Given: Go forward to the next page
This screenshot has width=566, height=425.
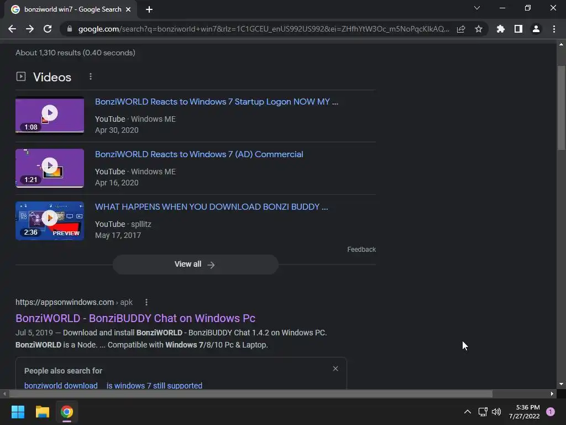Looking at the screenshot, I should [x=30, y=29].
